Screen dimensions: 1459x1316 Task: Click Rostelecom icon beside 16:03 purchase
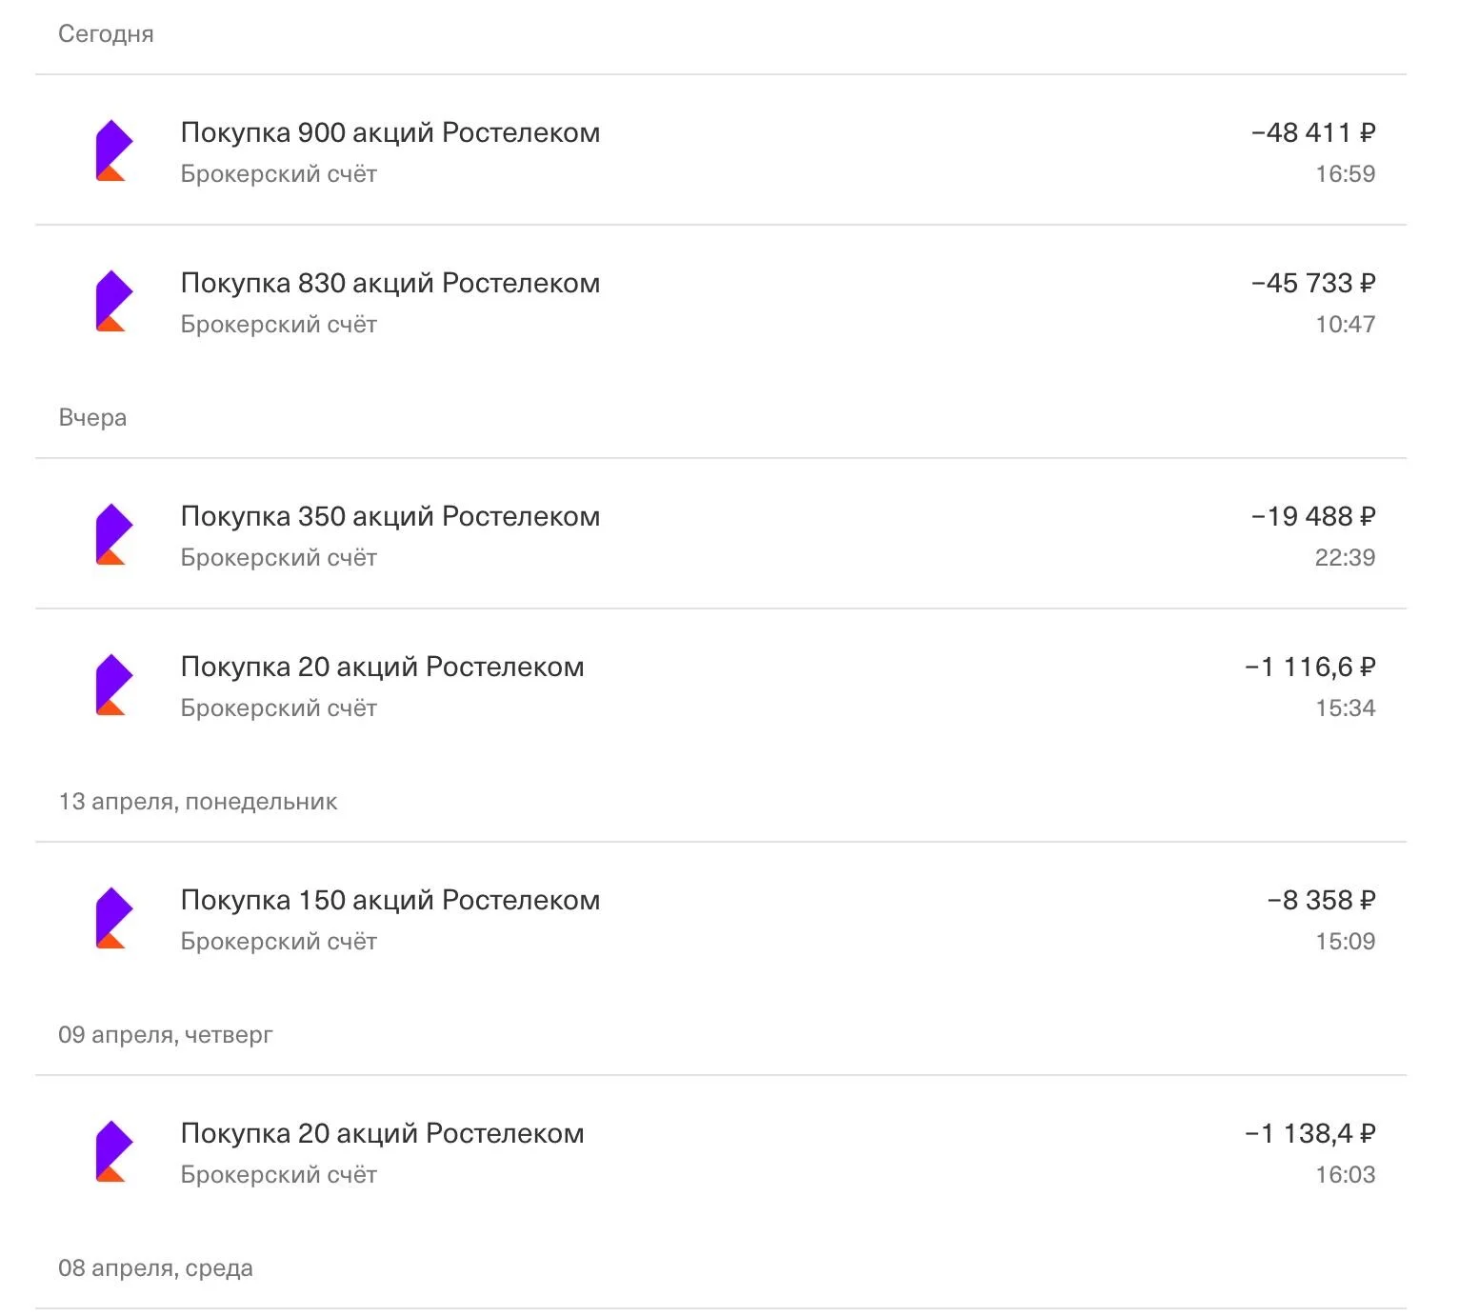[113, 1151]
